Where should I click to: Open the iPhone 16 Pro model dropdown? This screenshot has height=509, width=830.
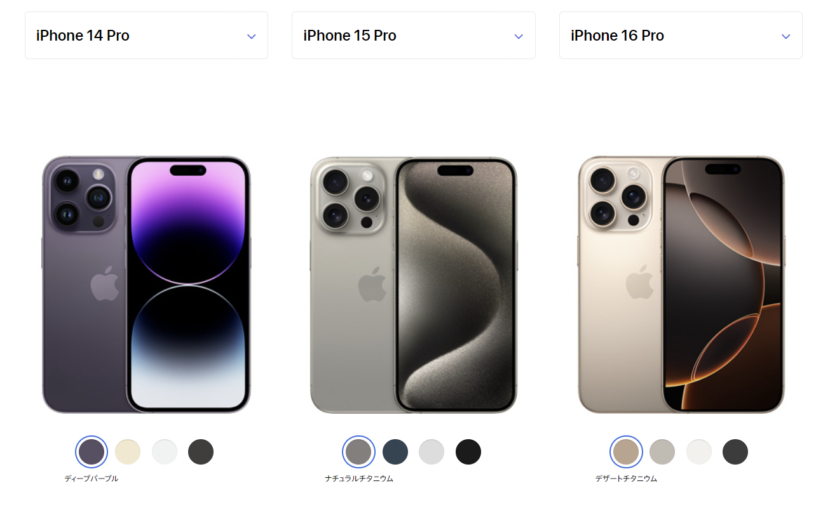click(681, 36)
